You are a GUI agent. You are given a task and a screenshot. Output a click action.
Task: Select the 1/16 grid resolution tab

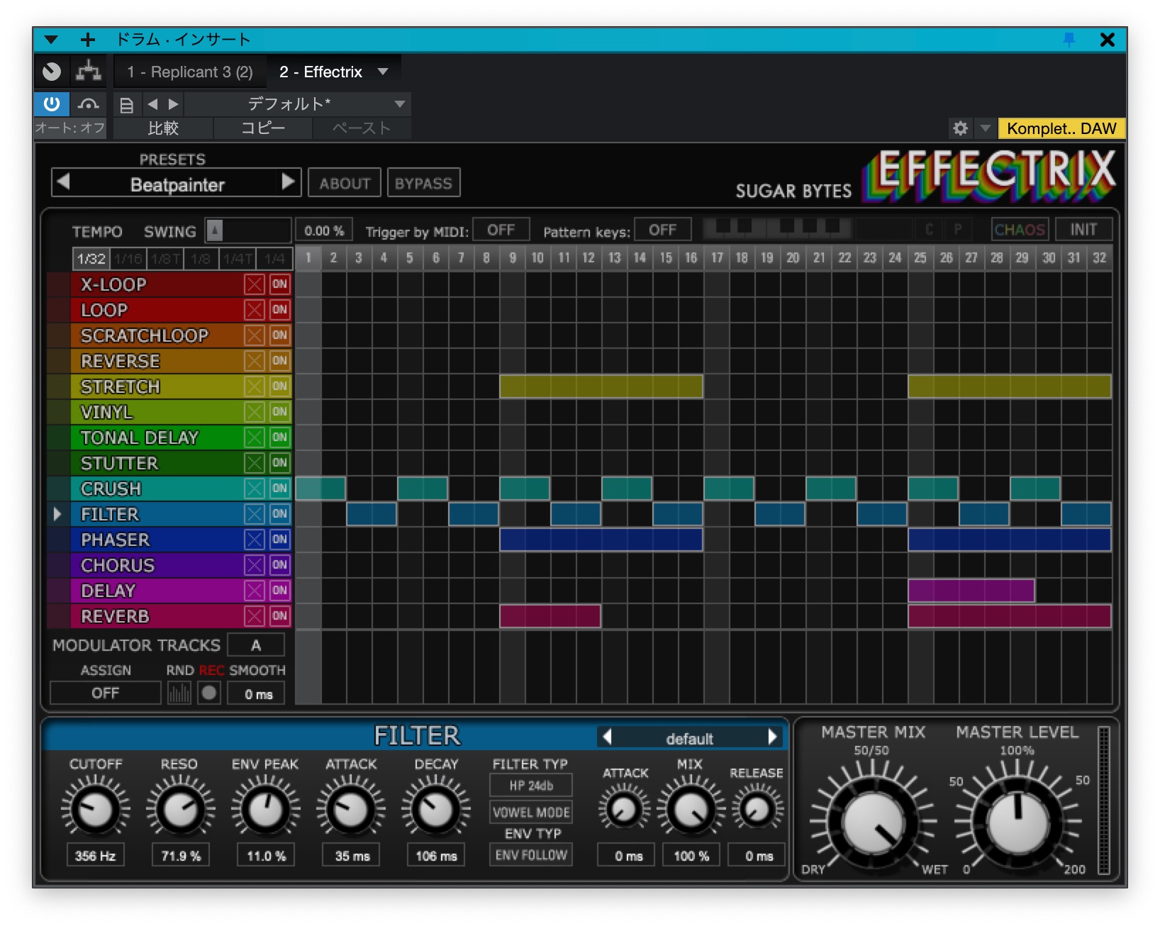(x=128, y=258)
